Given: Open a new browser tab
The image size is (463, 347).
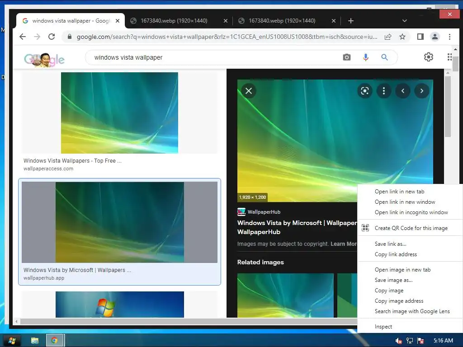Looking at the screenshot, I should coord(350,21).
